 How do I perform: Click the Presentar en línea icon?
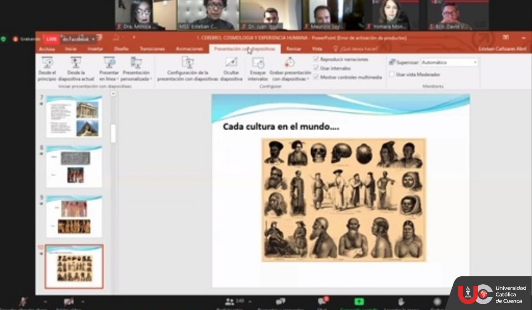tap(109, 62)
